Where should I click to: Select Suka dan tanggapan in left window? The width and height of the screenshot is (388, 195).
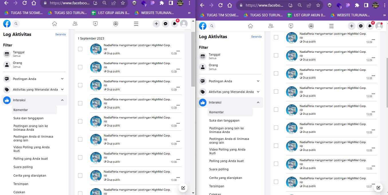pyautogui.click(x=28, y=118)
